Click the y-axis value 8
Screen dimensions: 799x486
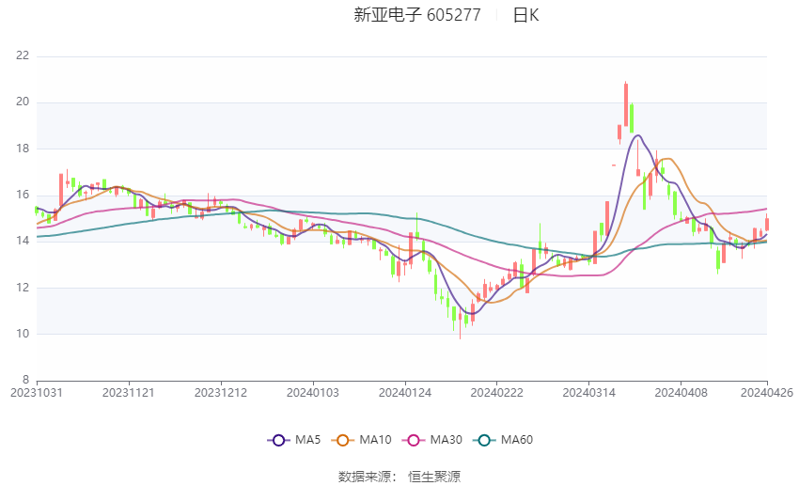pos(25,380)
